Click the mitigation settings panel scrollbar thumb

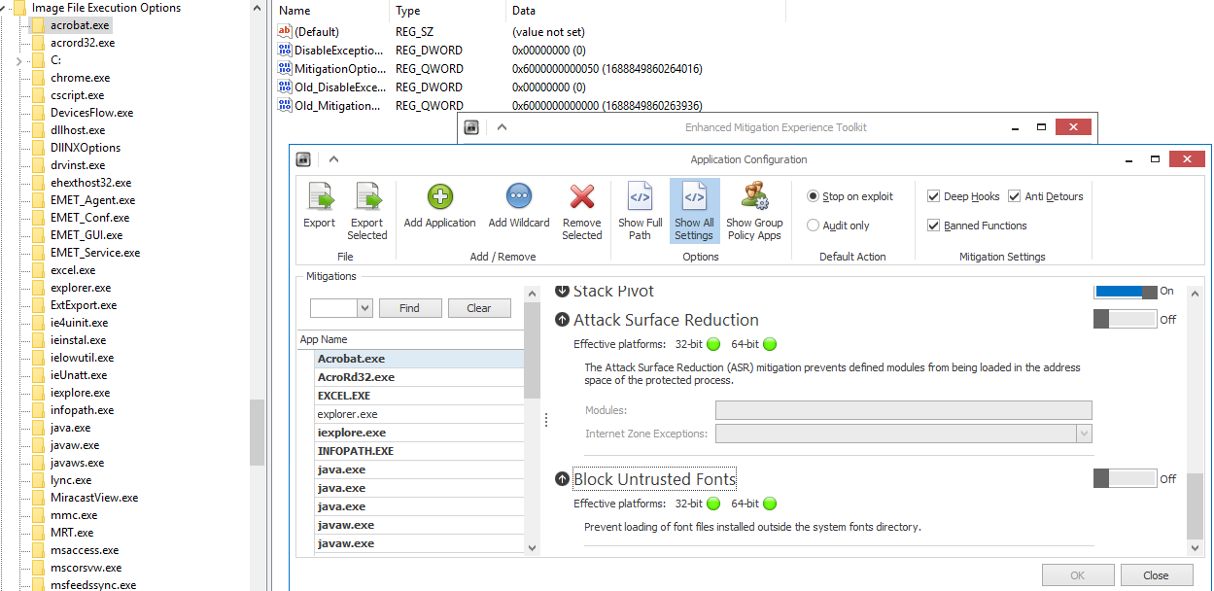(x=1196, y=505)
